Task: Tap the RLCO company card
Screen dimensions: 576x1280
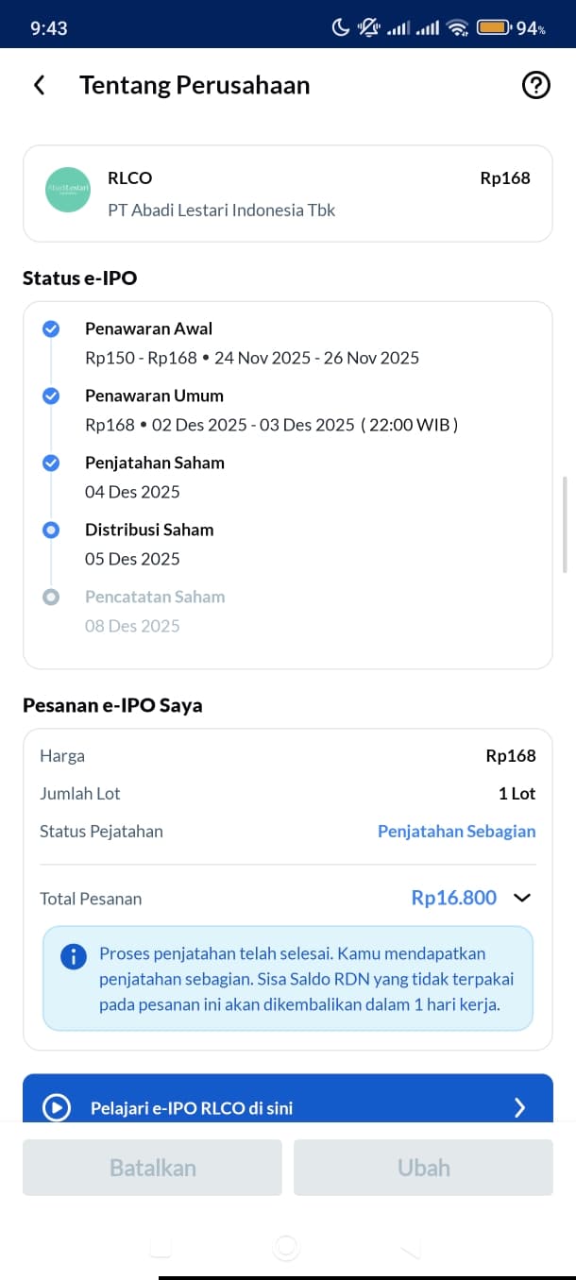Action: pyautogui.click(x=288, y=194)
